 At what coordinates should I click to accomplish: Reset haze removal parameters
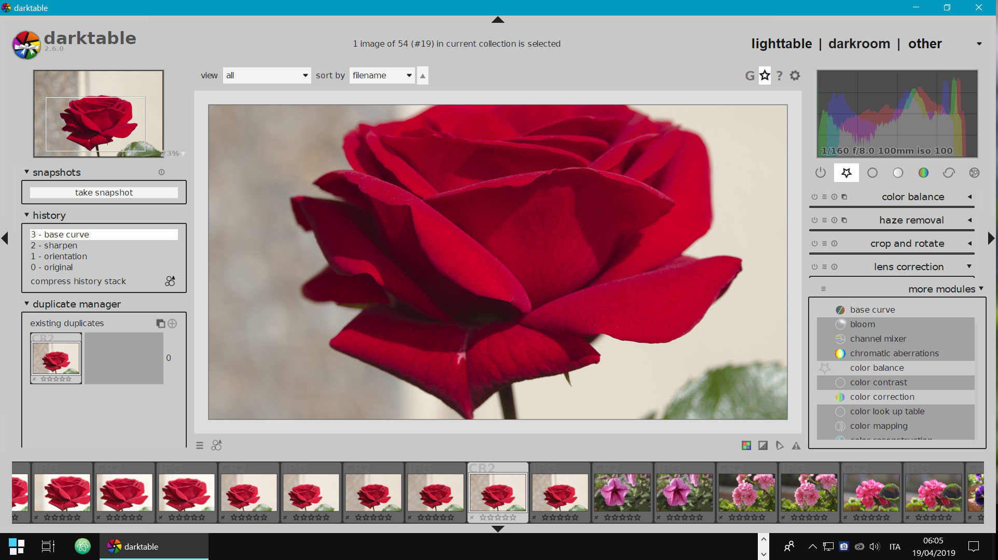coord(834,220)
